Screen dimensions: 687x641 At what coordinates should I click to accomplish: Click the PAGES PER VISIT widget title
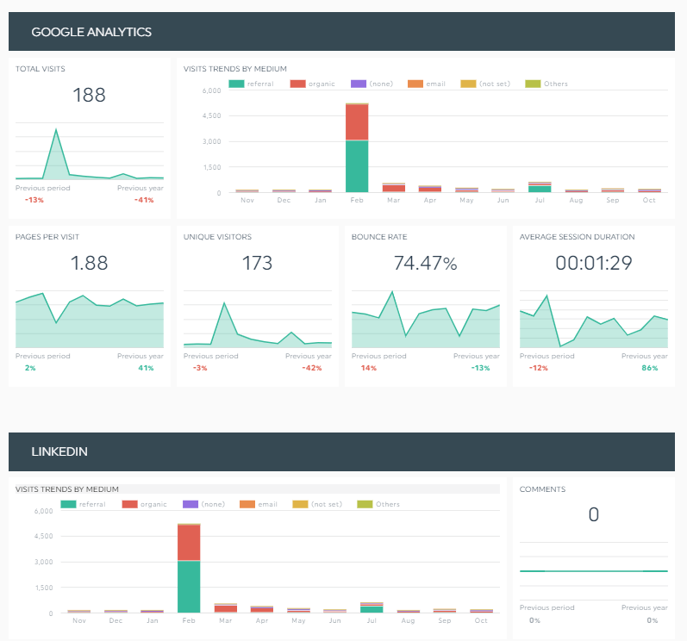[47, 237]
